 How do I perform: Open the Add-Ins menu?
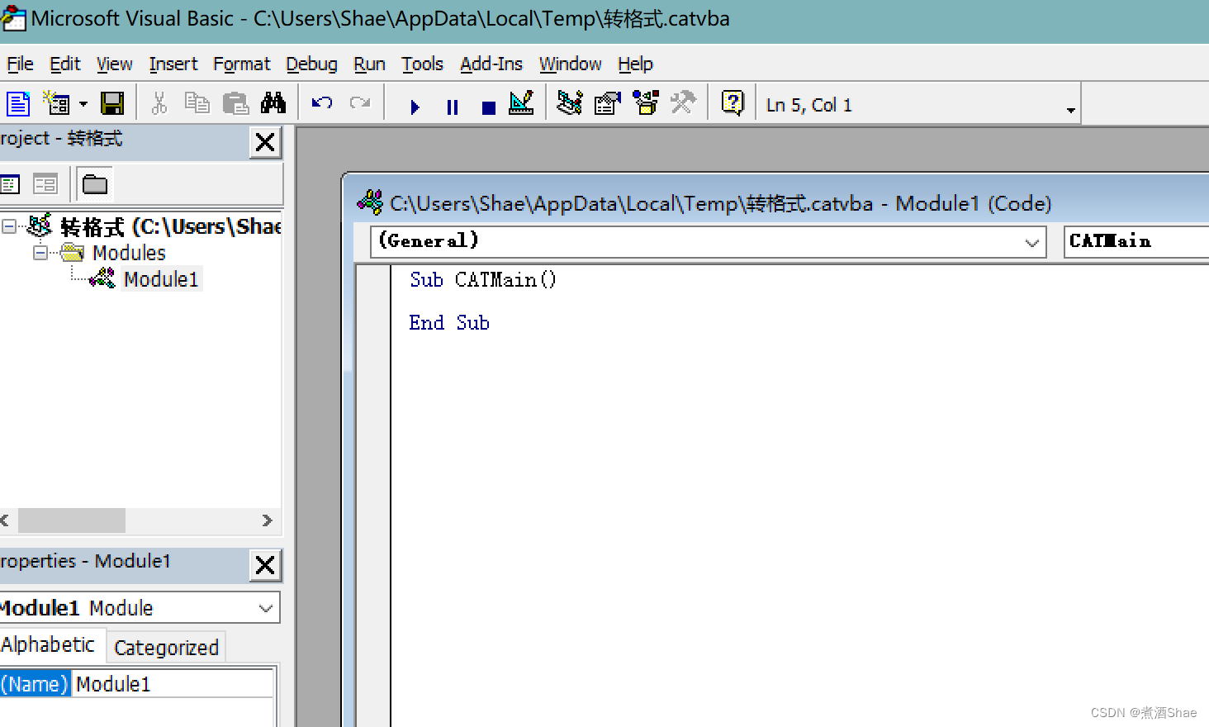pyautogui.click(x=491, y=64)
